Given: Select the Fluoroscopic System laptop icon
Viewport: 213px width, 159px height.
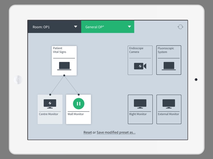Looking at the screenshot, I should (x=169, y=66).
